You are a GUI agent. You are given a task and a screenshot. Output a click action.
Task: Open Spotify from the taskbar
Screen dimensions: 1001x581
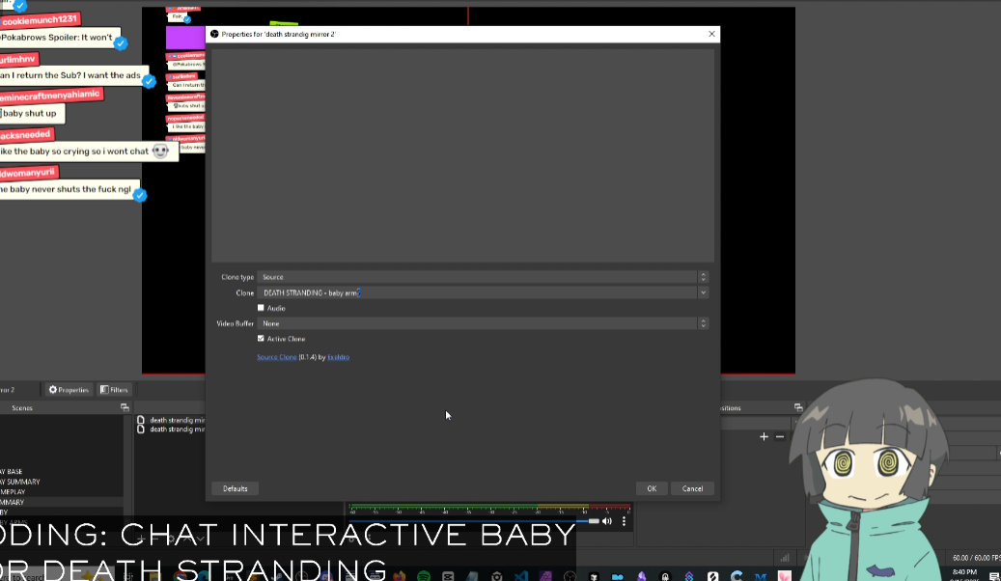(424, 576)
